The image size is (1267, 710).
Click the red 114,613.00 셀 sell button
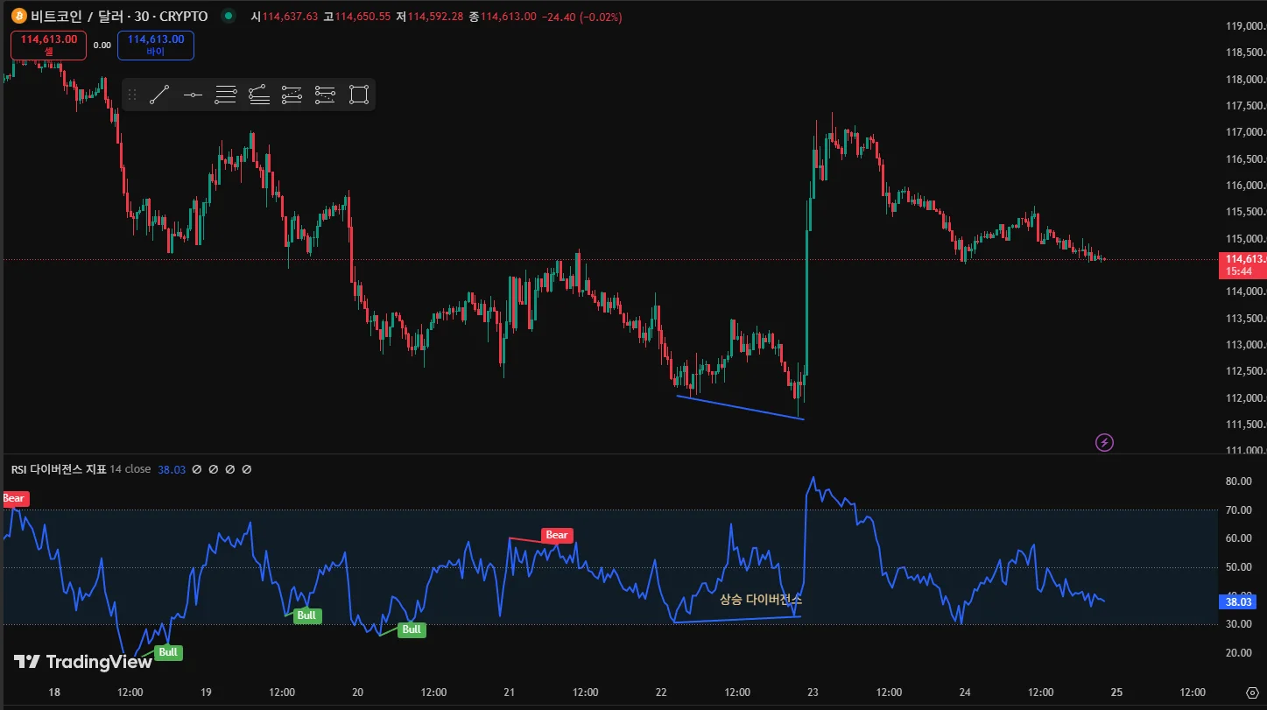(x=49, y=45)
